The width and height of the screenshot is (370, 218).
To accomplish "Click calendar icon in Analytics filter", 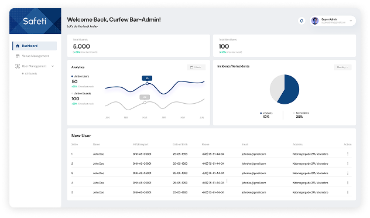I will 191,67.
